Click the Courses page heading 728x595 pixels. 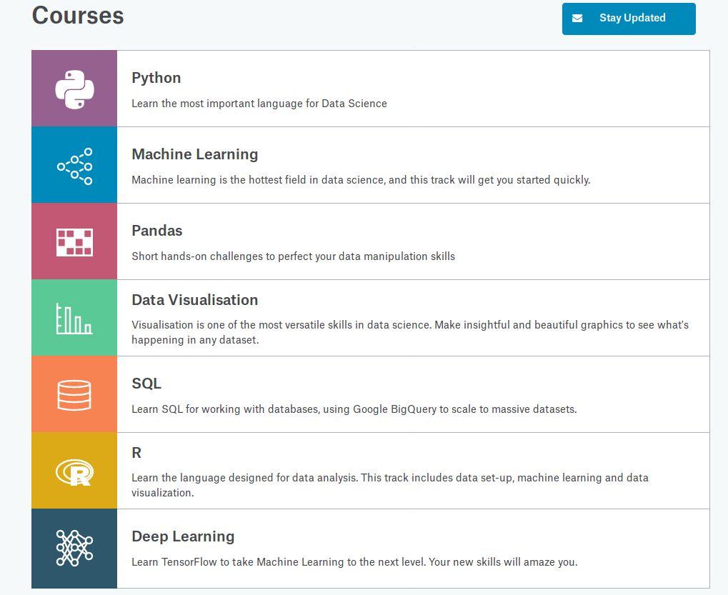[78, 15]
